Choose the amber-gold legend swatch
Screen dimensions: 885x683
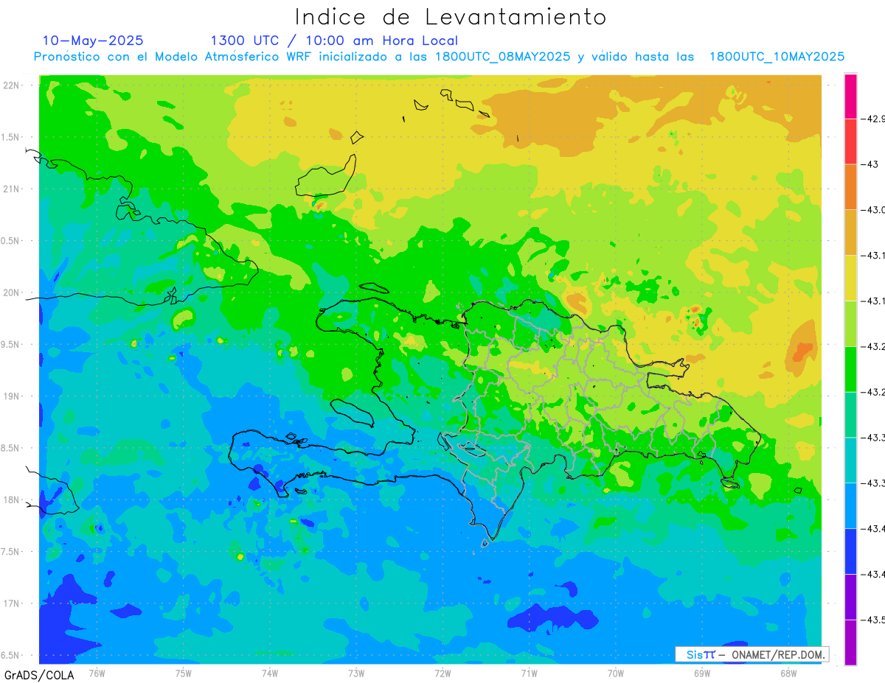click(x=850, y=233)
